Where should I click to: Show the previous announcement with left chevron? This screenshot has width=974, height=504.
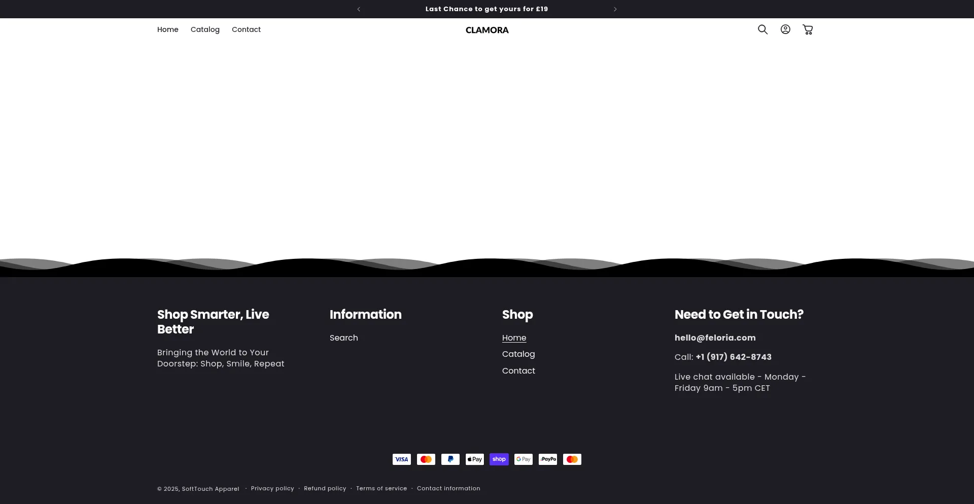(359, 9)
